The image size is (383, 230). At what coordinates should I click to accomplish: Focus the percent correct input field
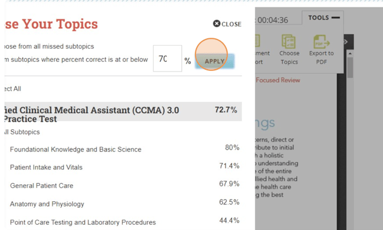(x=167, y=59)
